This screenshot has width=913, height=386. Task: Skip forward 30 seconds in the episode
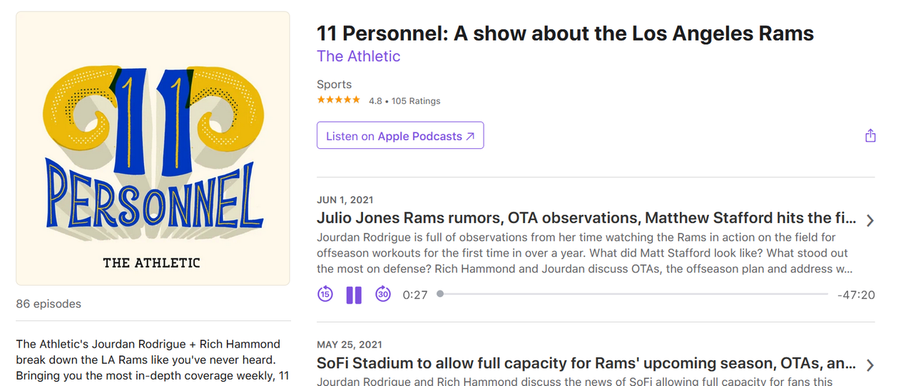click(383, 294)
